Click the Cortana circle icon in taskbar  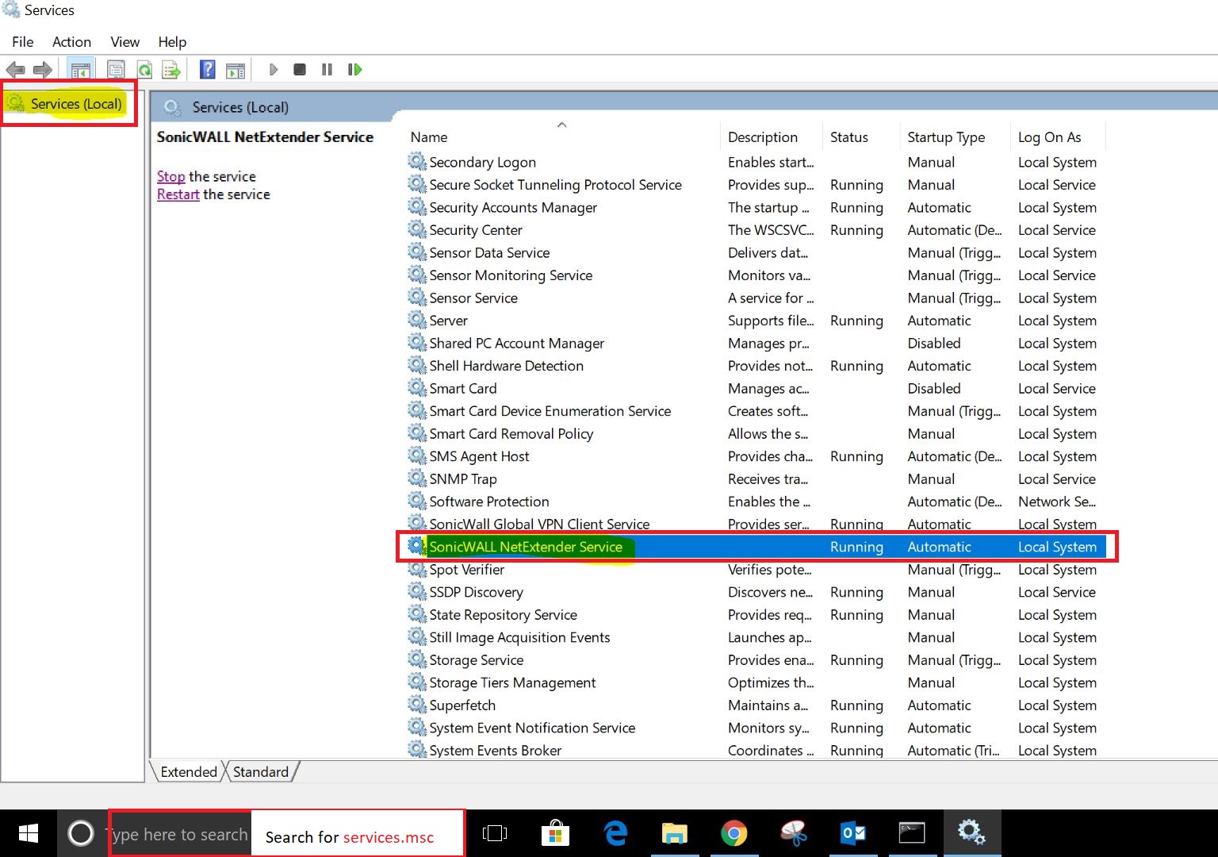tap(80, 833)
